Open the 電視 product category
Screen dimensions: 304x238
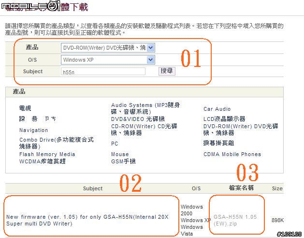[25, 108]
